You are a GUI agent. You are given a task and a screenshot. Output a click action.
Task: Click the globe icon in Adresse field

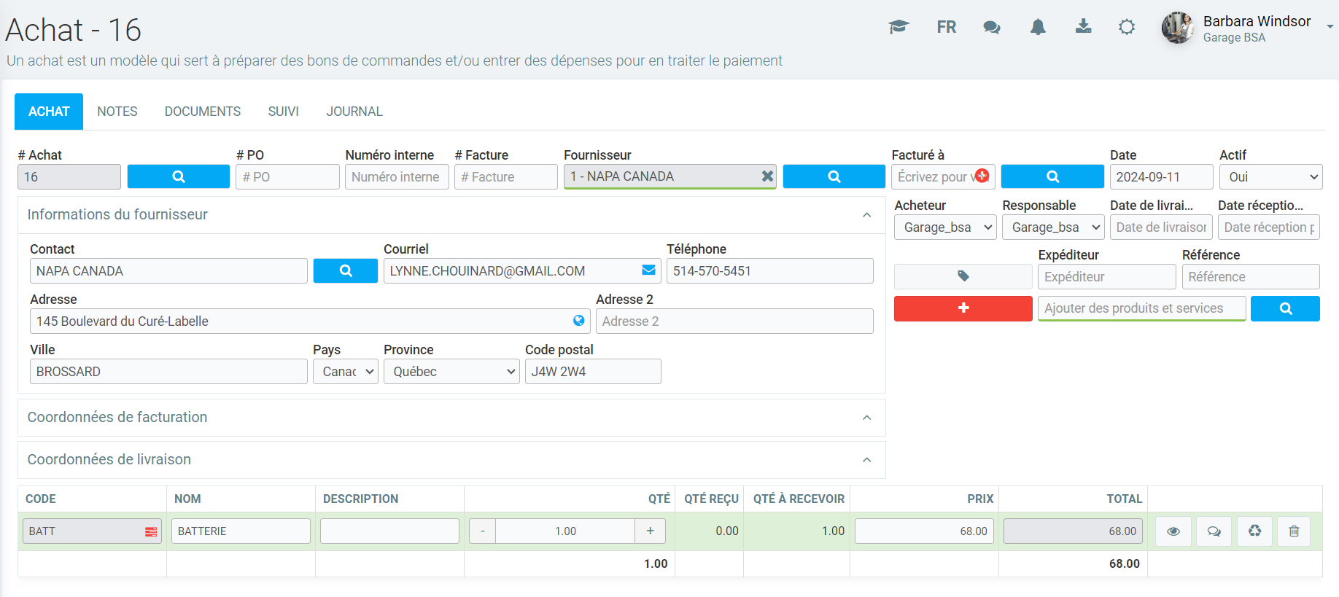pyautogui.click(x=578, y=321)
